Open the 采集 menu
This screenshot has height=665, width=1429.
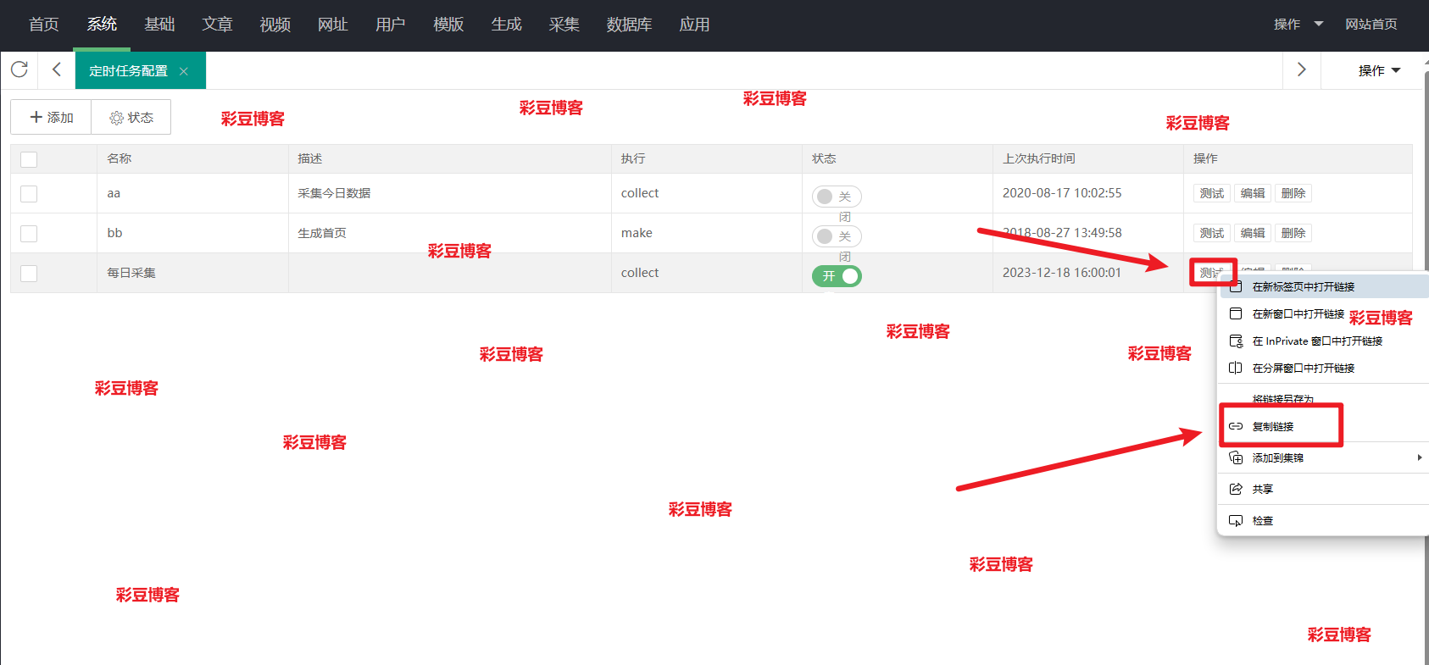pos(564,25)
